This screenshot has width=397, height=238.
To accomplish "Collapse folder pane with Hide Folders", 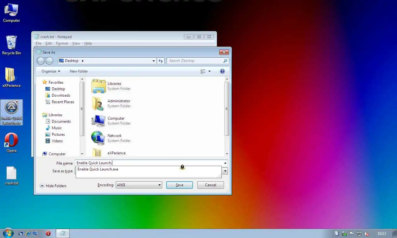I will point(53,186).
